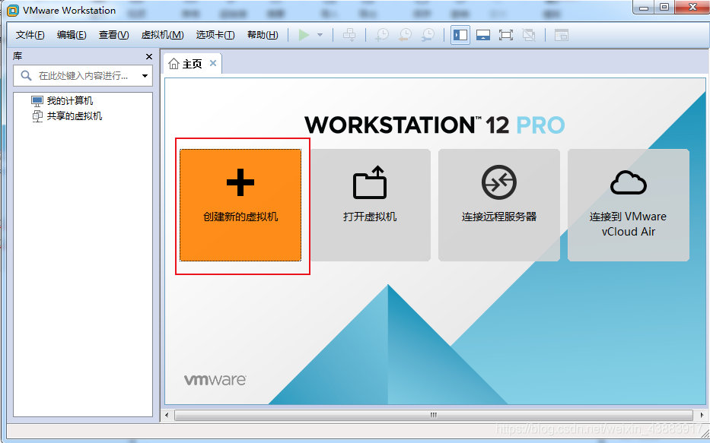Click the scrollbar left arrow
The height and width of the screenshot is (443, 710).
(167, 415)
